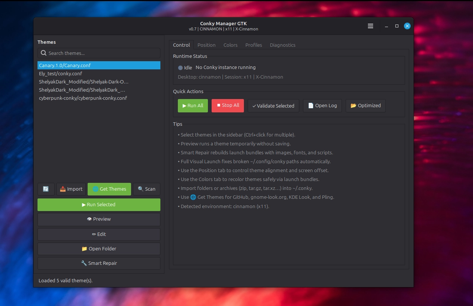This screenshot has width=473, height=306.
Task: Click the 'Loaded 5 valid theme(s).' status bar
Action: click(65, 281)
